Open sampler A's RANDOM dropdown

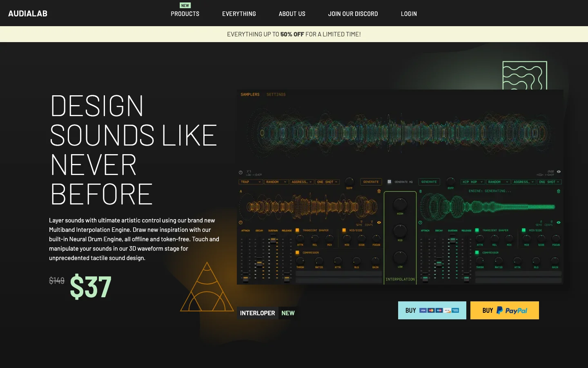pos(276,182)
